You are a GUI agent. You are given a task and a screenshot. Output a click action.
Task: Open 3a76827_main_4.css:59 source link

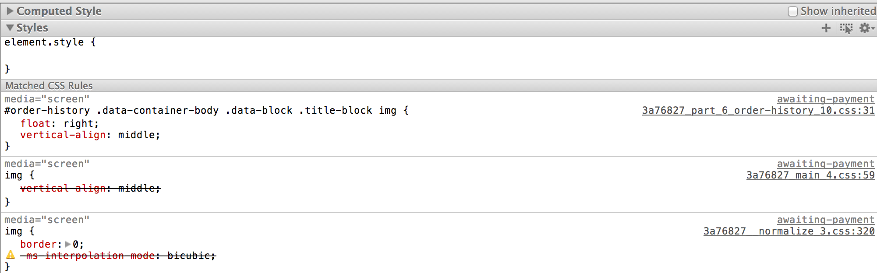click(x=810, y=175)
